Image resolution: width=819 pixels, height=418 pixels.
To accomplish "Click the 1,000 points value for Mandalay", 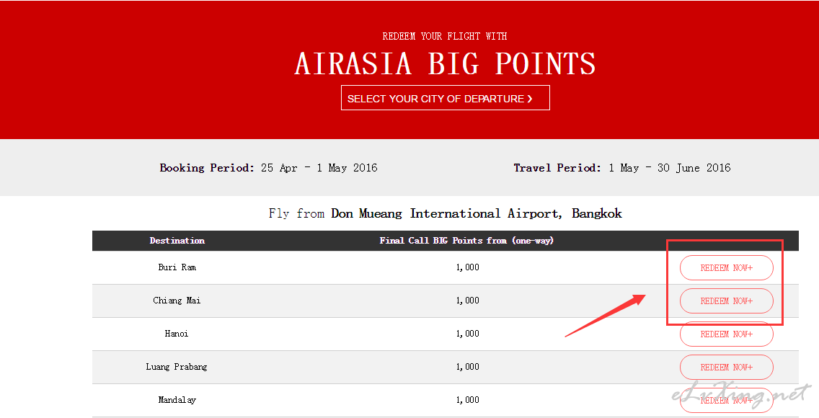I will tap(467, 400).
